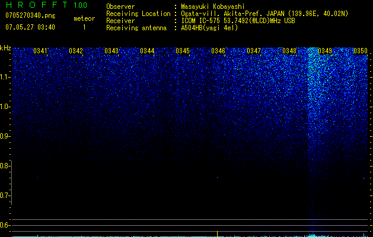This screenshot has height=237, width=373.
Task: Click time marker 0342
Action: (x=76, y=51)
